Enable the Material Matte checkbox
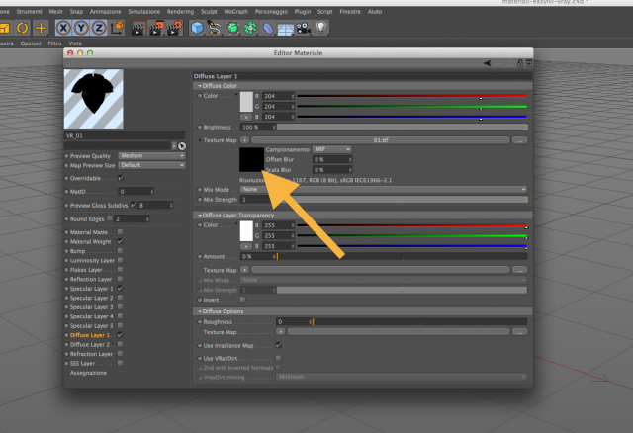Screen dimensions: 633x433 pyautogui.click(x=120, y=232)
